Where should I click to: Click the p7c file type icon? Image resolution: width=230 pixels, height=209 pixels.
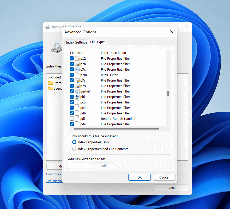coord(77,69)
